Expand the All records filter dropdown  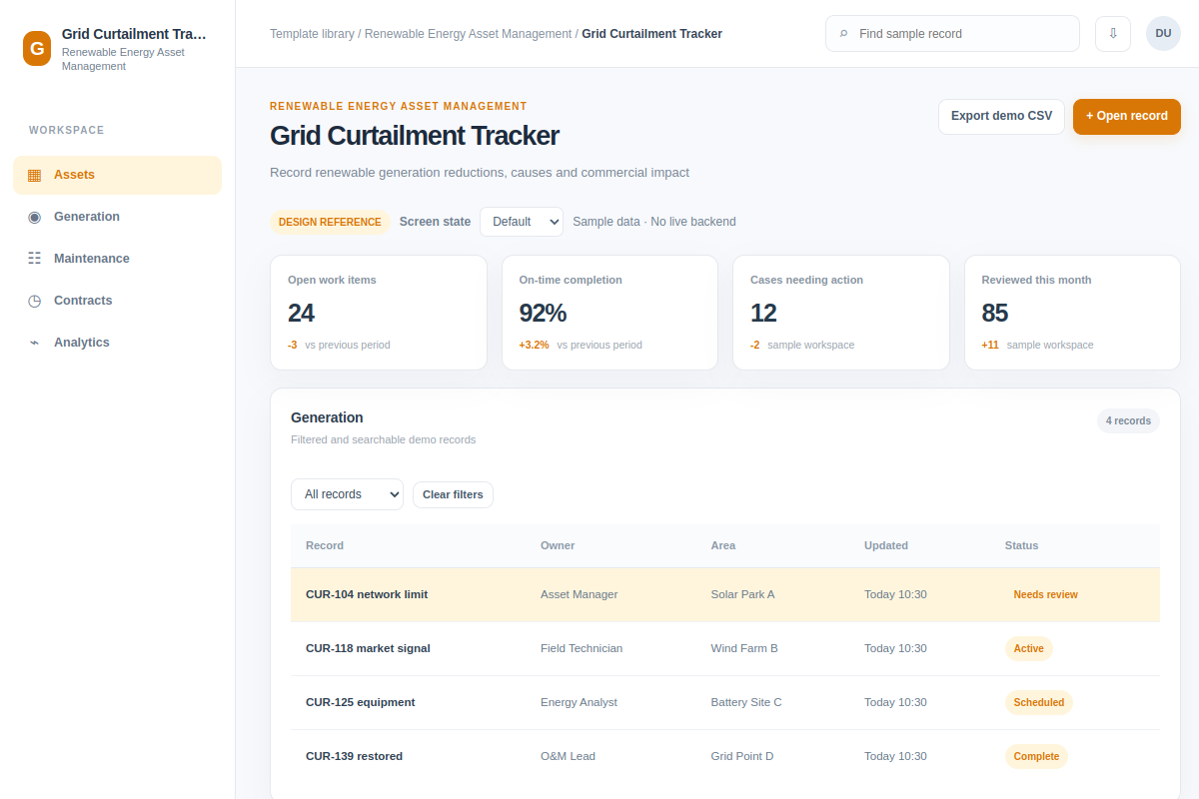[x=347, y=494]
